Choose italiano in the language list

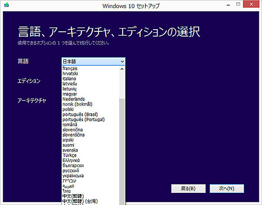click(x=70, y=79)
